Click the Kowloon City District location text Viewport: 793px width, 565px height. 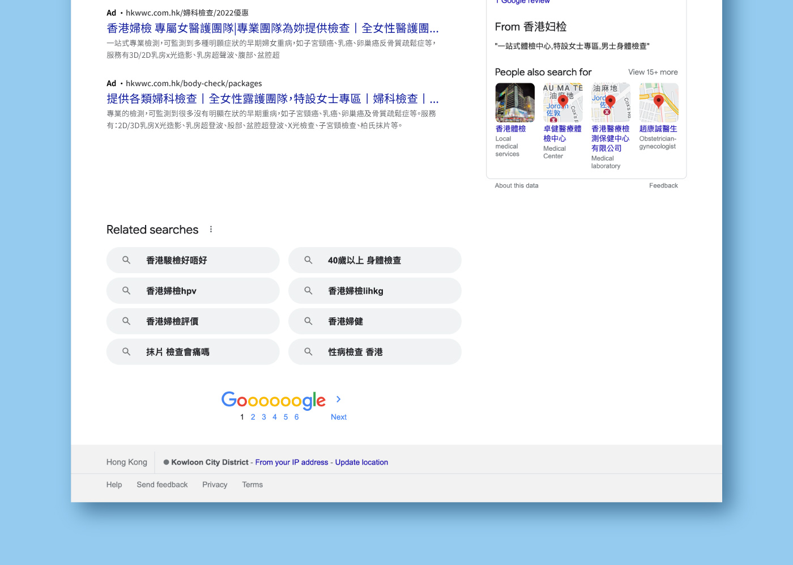(x=210, y=462)
